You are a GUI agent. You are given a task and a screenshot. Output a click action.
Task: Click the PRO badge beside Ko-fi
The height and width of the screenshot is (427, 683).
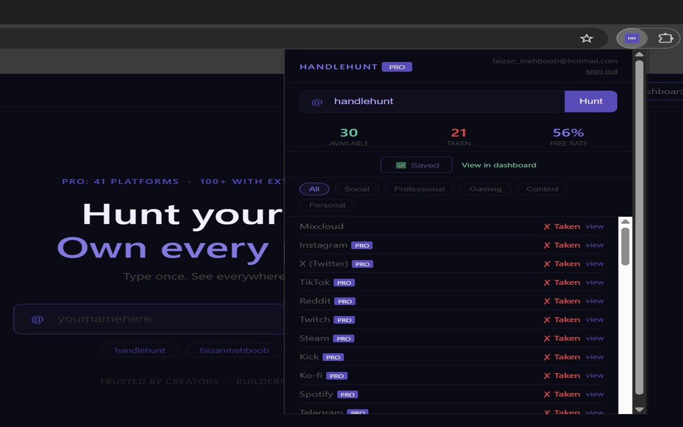[x=337, y=376]
